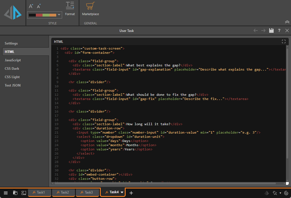Click the Format text icon
Screen dimensions: 291x198
point(70,5)
